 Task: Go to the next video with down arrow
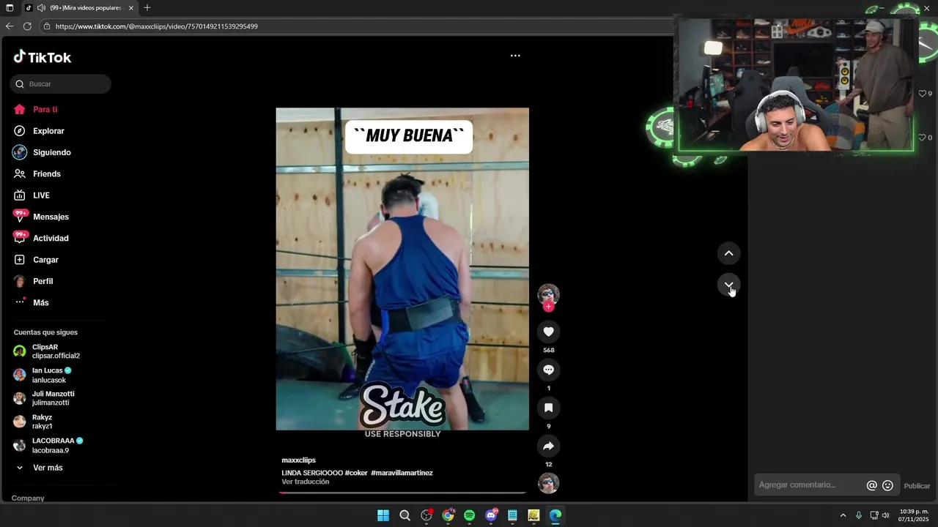[728, 285]
